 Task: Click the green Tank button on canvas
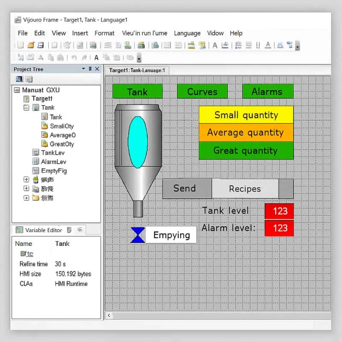[x=138, y=91]
